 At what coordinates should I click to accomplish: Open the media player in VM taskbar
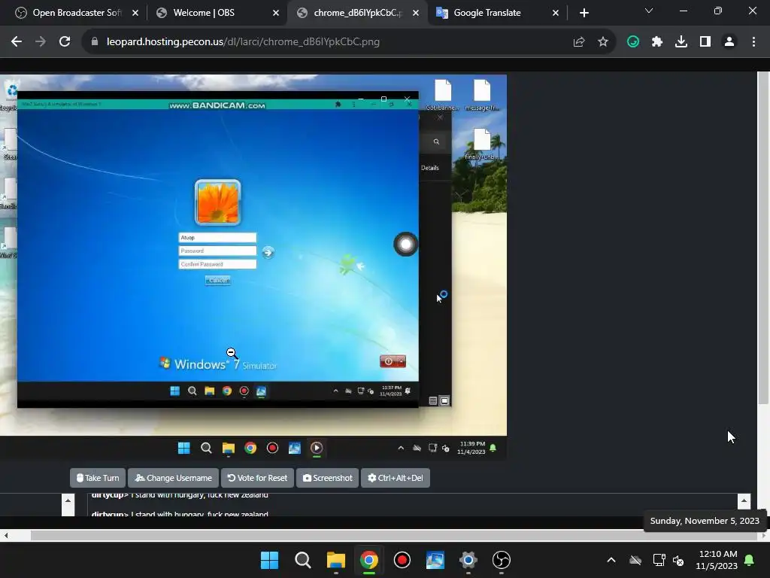(x=317, y=448)
